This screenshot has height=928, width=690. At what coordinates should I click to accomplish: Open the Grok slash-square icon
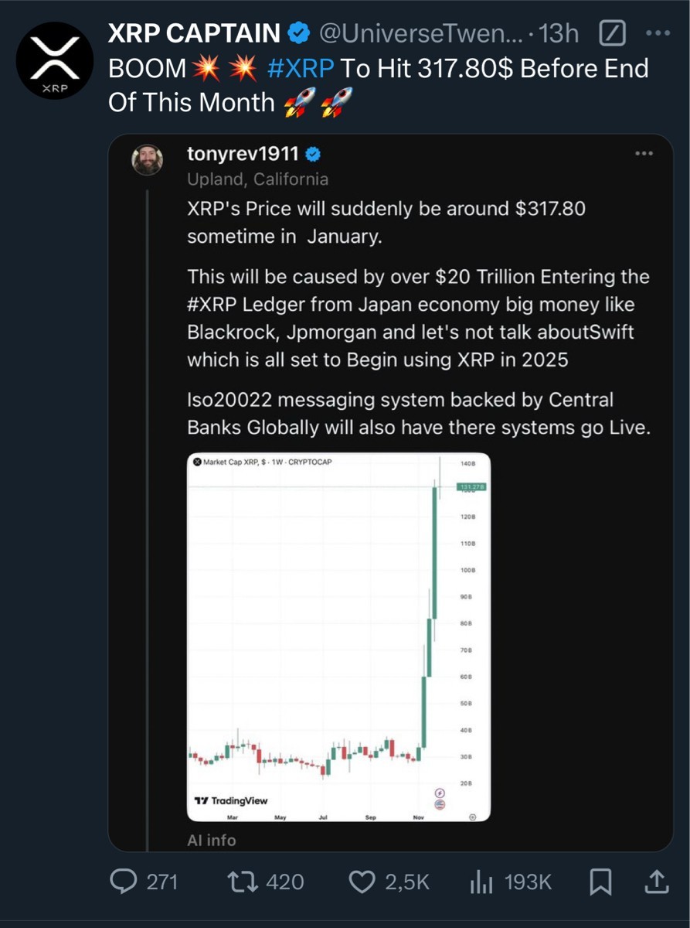(x=612, y=33)
